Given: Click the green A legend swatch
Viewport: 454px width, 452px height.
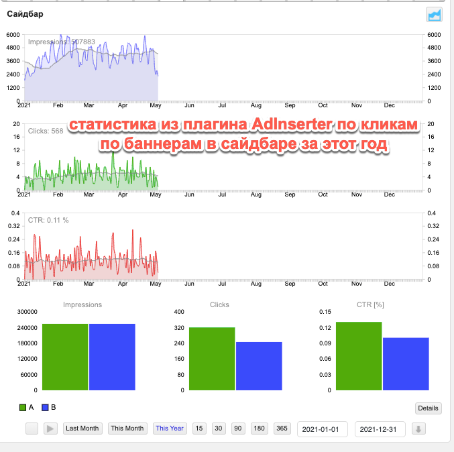Looking at the screenshot, I should coord(23,408).
